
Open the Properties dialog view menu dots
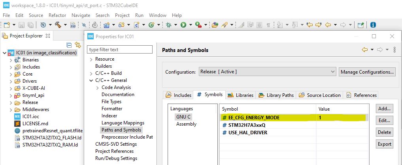[395, 50]
